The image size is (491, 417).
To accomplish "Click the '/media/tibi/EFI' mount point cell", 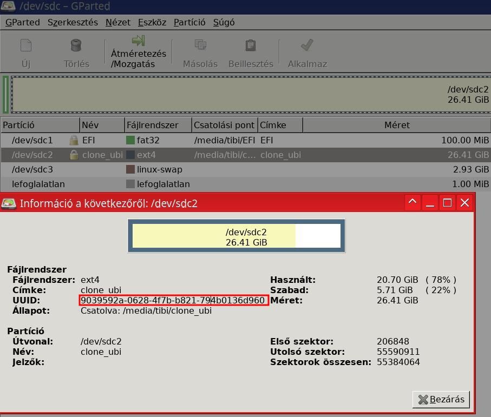I will pos(225,140).
